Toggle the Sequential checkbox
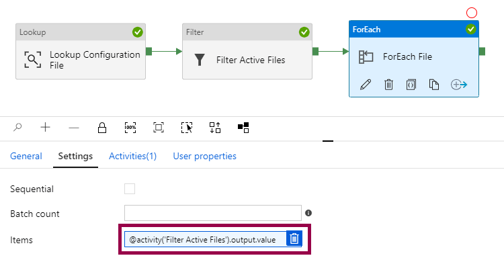This screenshot has width=504, height=262. [130, 189]
